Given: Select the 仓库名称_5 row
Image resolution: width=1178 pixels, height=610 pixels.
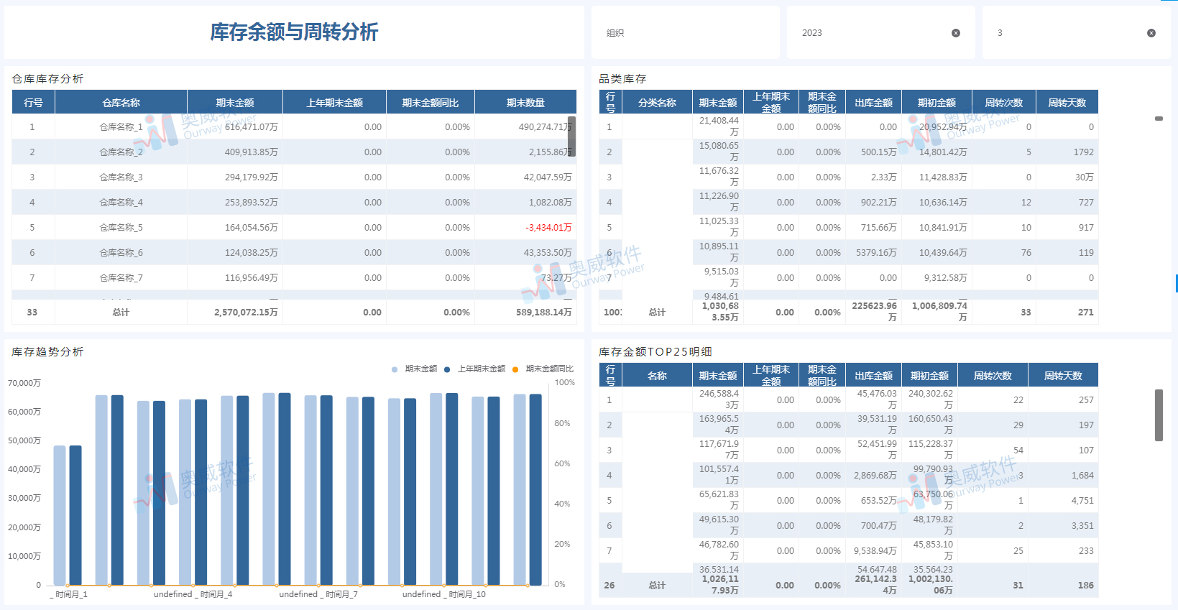Looking at the screenshot, I should pyautogui.click(x=121, y=228).
